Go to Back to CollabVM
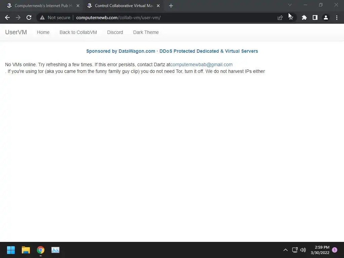The image size is (344, 258). click(78, 32)
